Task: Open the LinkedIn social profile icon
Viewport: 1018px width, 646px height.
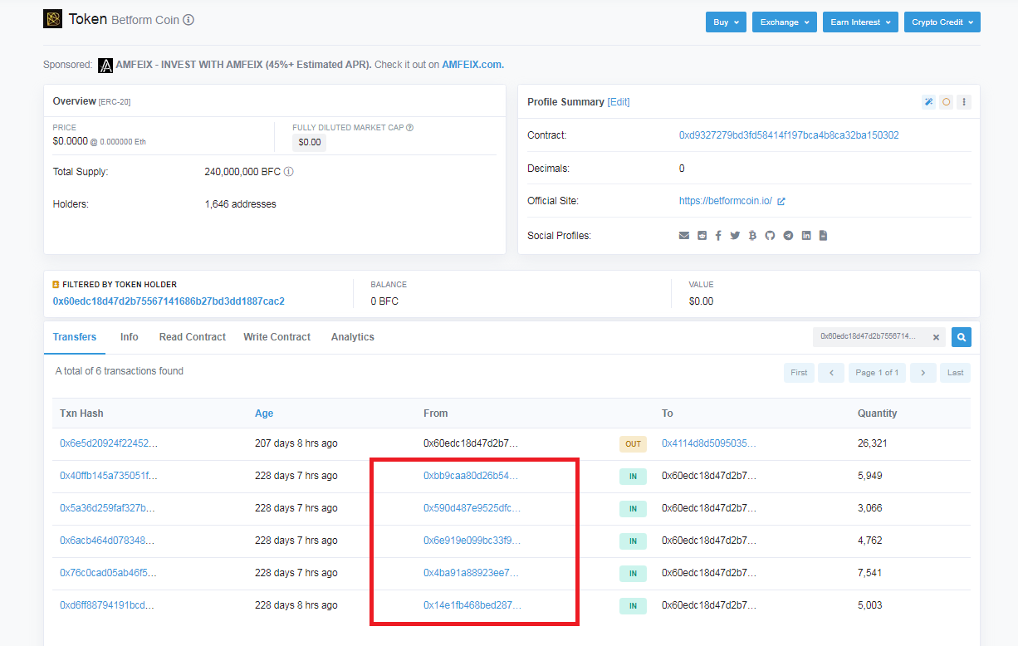Action: (x=806, y=236)
